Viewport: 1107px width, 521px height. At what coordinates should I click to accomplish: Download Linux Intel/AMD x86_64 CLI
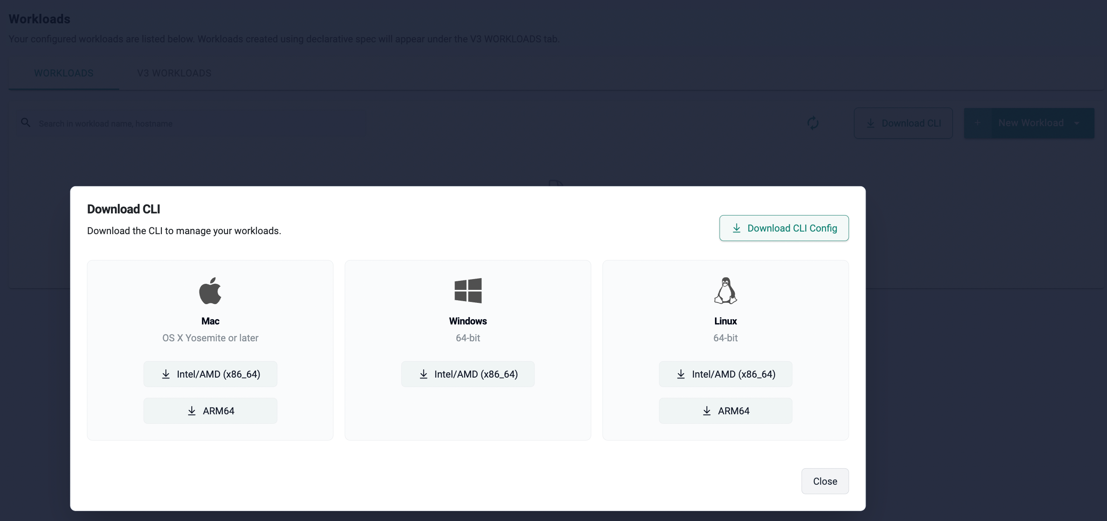725,374
